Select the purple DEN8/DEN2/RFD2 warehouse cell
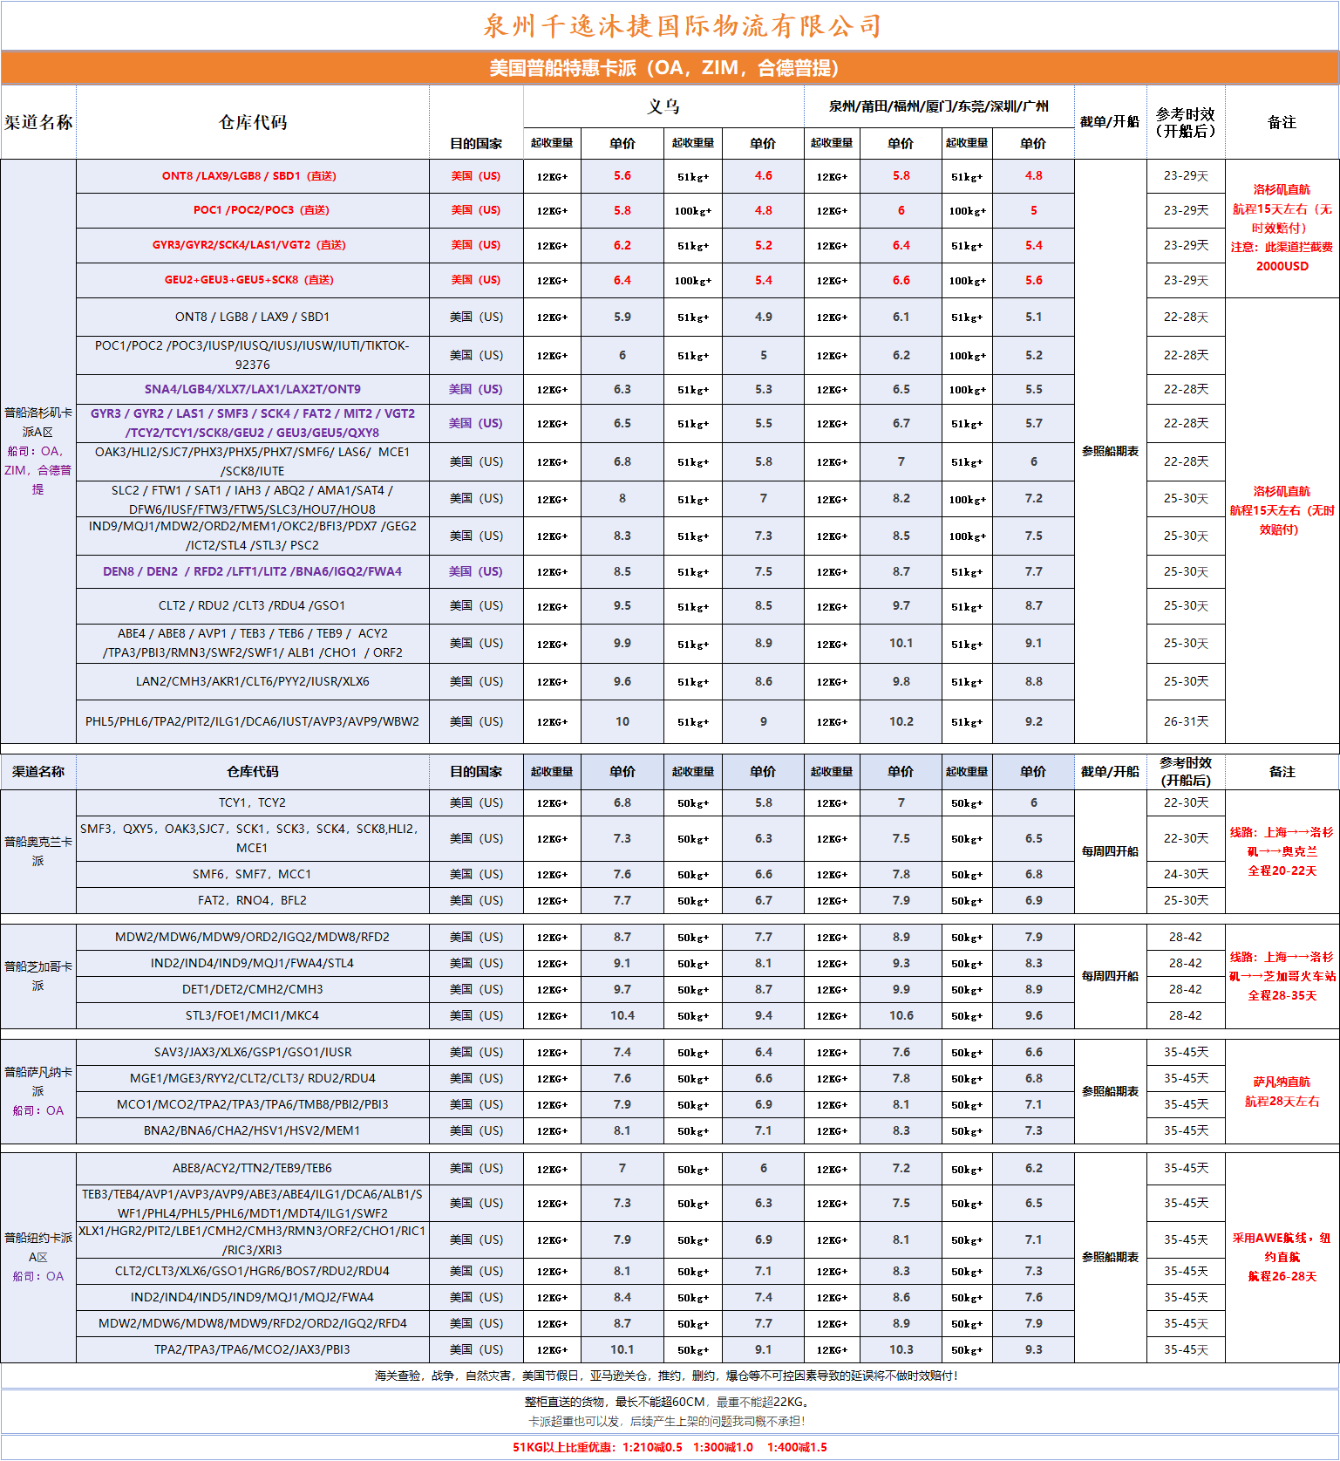This screenshot has width=1340, height=1461. pyautogui.click(x=252, y=572)
